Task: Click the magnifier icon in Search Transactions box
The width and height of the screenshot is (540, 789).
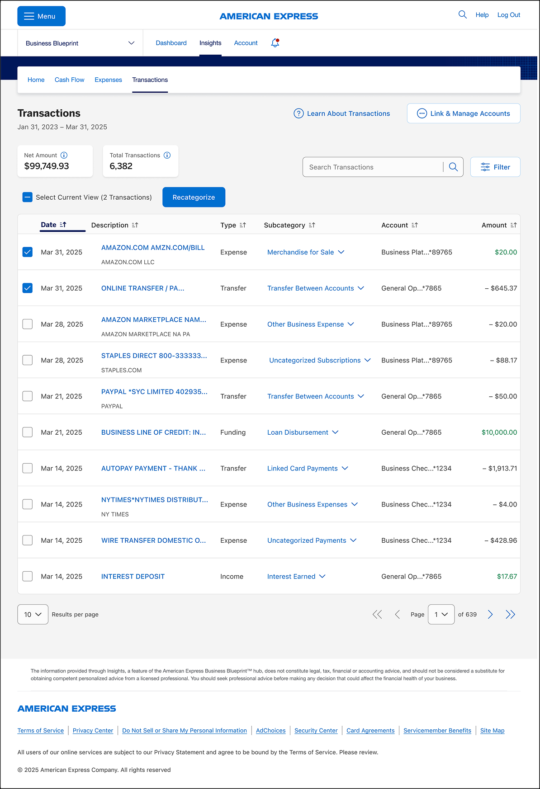Action: pyautogui.click(x=453, y=167)
